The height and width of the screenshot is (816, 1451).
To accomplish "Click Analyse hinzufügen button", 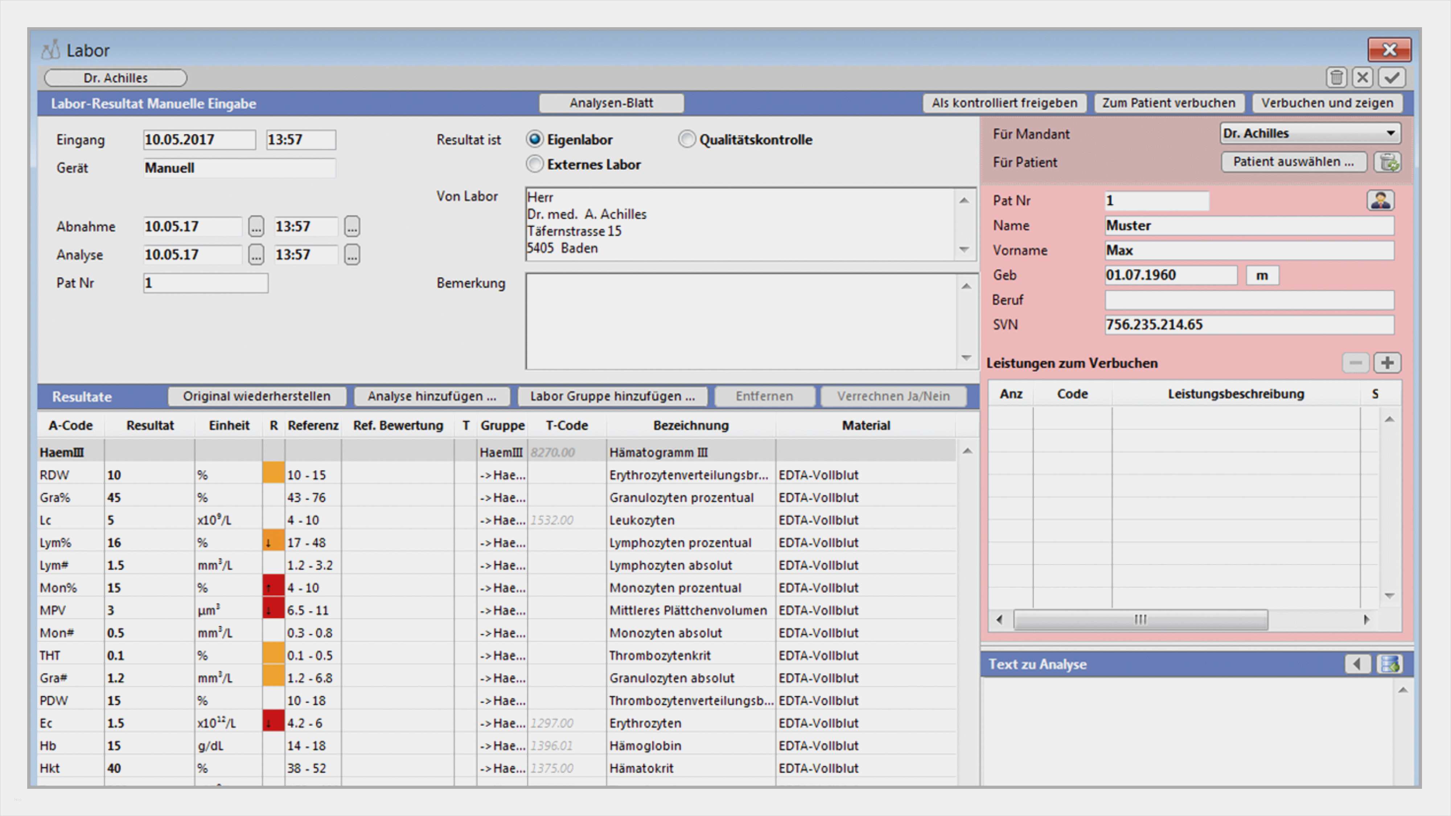I will coord(431,396).
